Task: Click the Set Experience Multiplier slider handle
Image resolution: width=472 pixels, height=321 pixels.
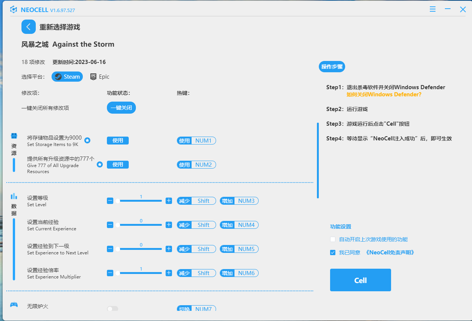Action: click(x=117, y=273)
